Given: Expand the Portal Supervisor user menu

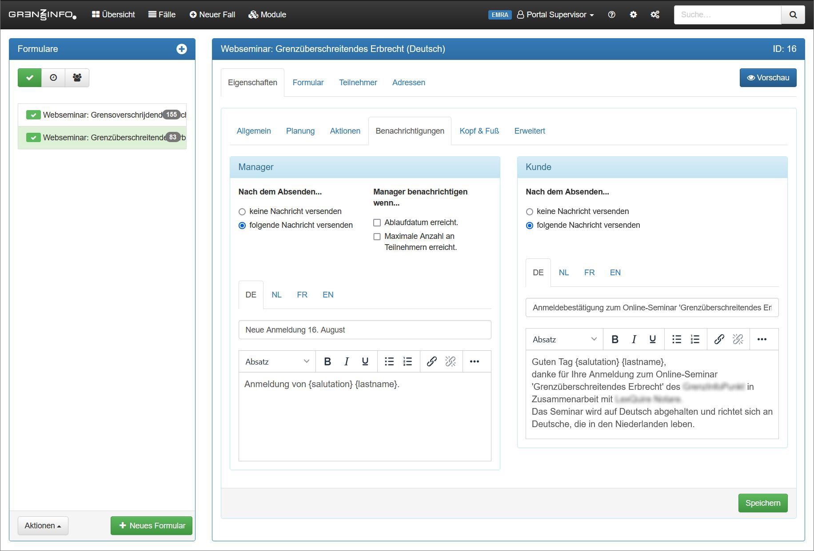Looking at the screenshot, I should [555, 15].
